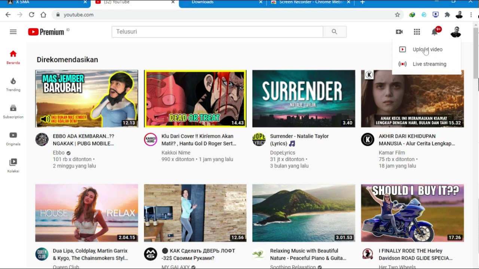
Task: Open the notifications bell
Action: tap(434, 32)
